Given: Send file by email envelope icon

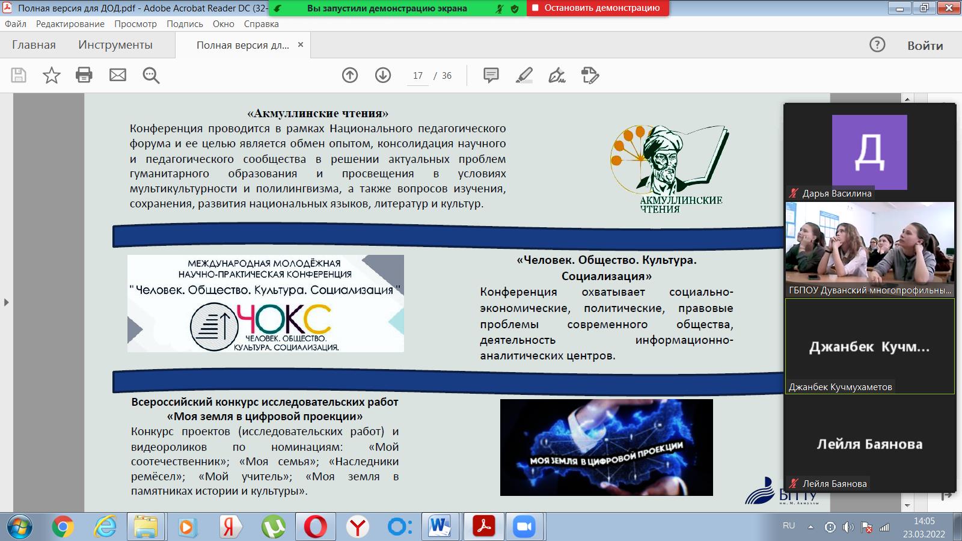Looking at the screenshot, I should 118,75.
